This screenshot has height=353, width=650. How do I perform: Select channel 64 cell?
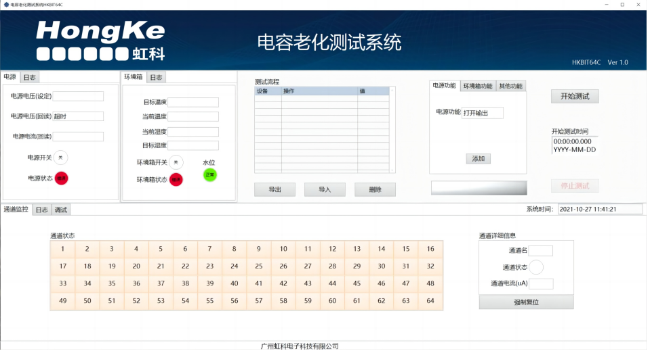coord(430,302)
